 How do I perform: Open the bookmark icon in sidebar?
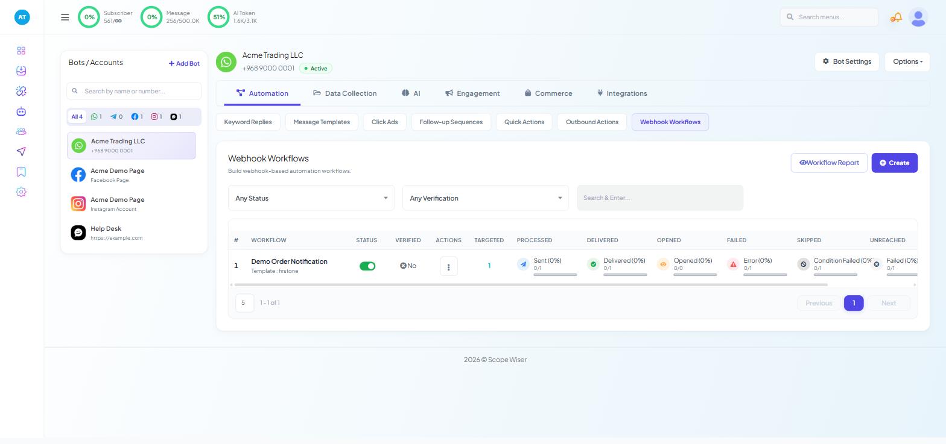coord(21,172)
